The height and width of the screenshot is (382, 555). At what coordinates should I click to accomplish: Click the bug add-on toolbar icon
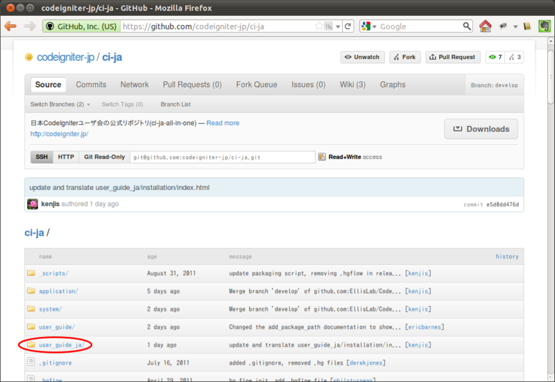[x=503, y=26]
